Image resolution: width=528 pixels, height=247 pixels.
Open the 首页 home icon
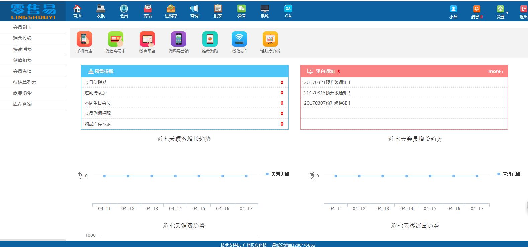[77, 8]
